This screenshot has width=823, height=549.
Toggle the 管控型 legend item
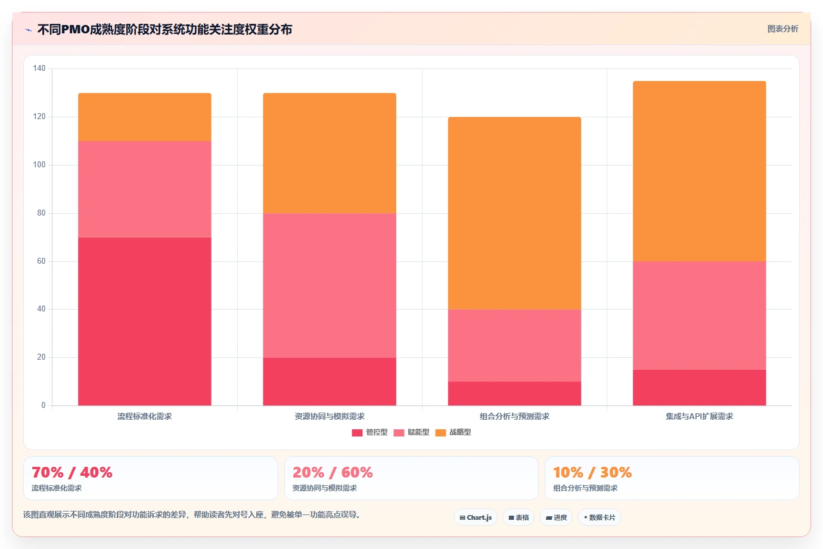pyautogui.click(x=369, y=432)
